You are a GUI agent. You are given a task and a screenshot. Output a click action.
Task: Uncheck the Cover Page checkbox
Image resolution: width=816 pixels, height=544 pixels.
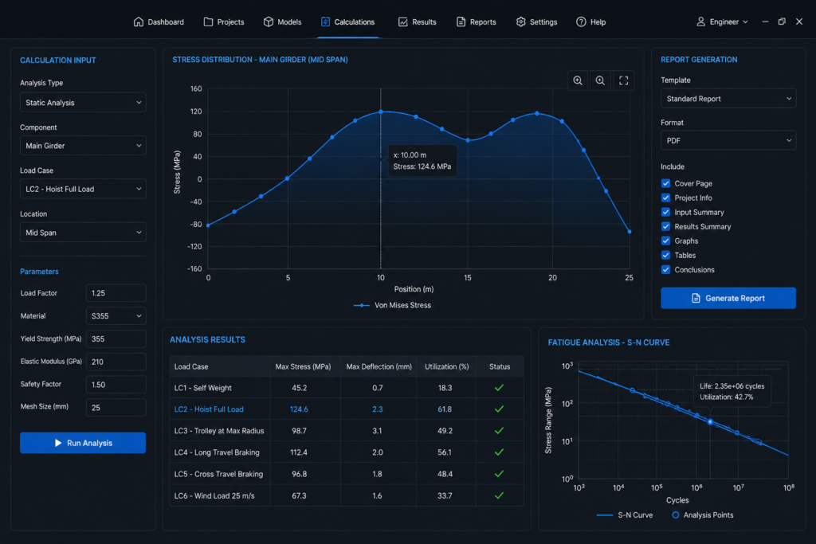click(665, 183)
